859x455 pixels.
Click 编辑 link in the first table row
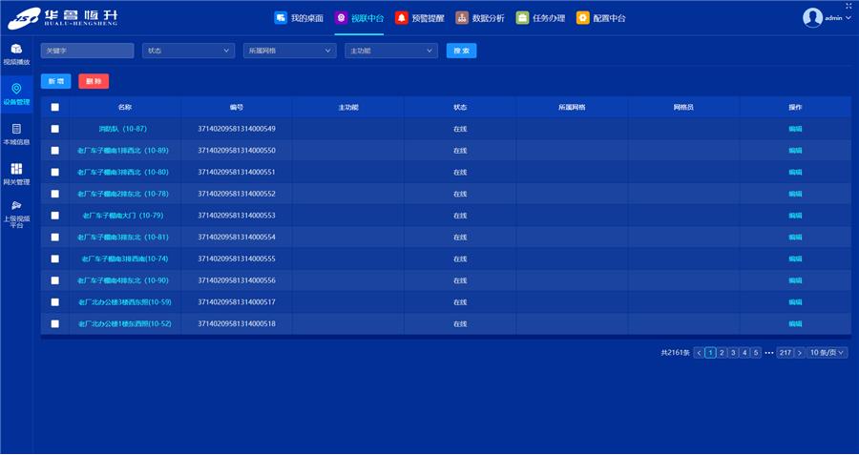point(795,129)
